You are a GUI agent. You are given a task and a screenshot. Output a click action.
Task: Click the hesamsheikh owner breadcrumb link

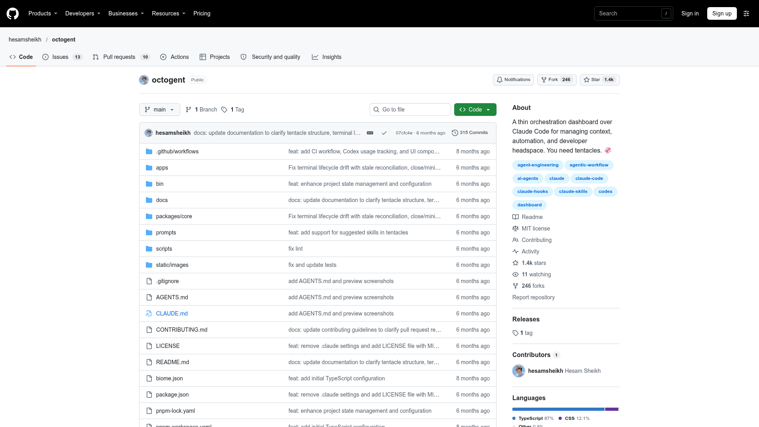pyautogui.click(x=25, y=40)
